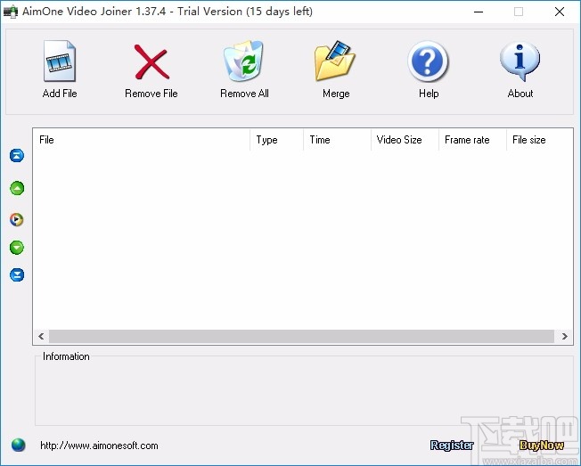Start joining with the Merge folder icon

tap(335, 61)
